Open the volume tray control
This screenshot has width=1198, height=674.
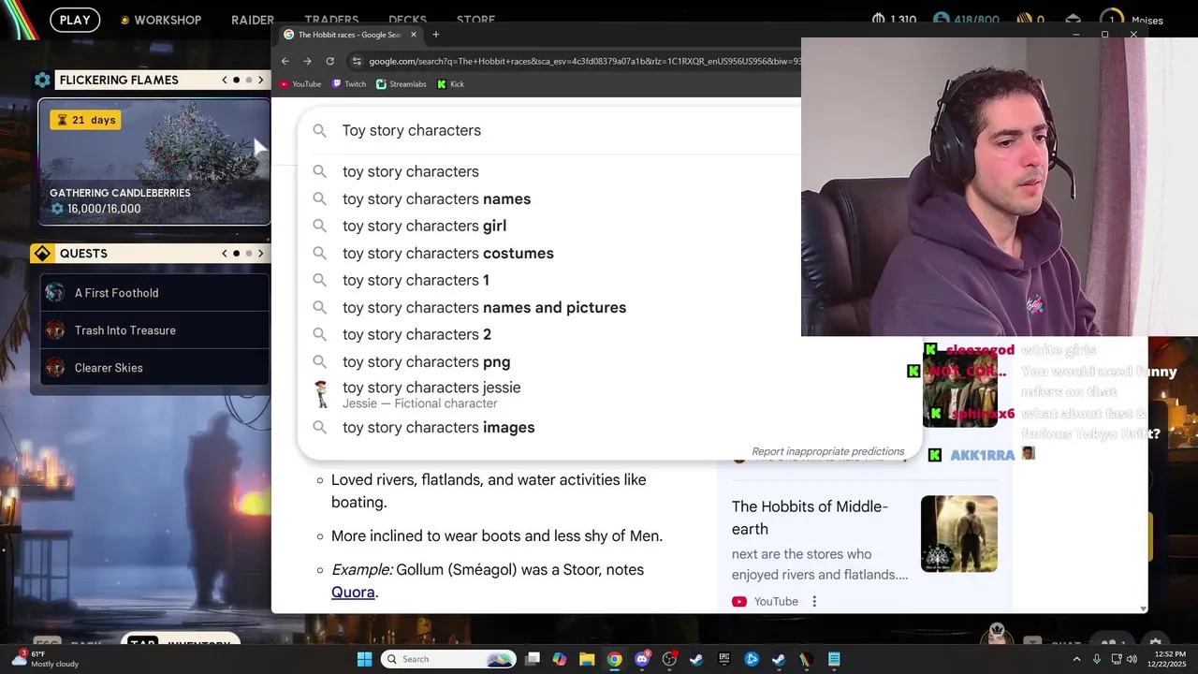(x=1132, y=659)
